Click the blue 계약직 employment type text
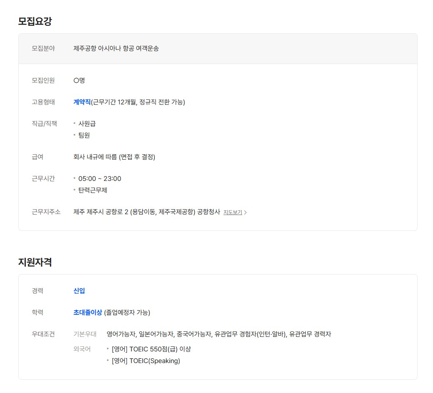Viewport: 433px width, 393px height. [82, 102]
